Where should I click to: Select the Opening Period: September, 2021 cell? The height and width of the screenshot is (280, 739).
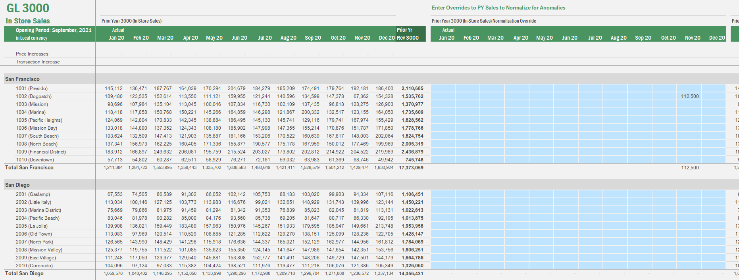click(54, 30)
